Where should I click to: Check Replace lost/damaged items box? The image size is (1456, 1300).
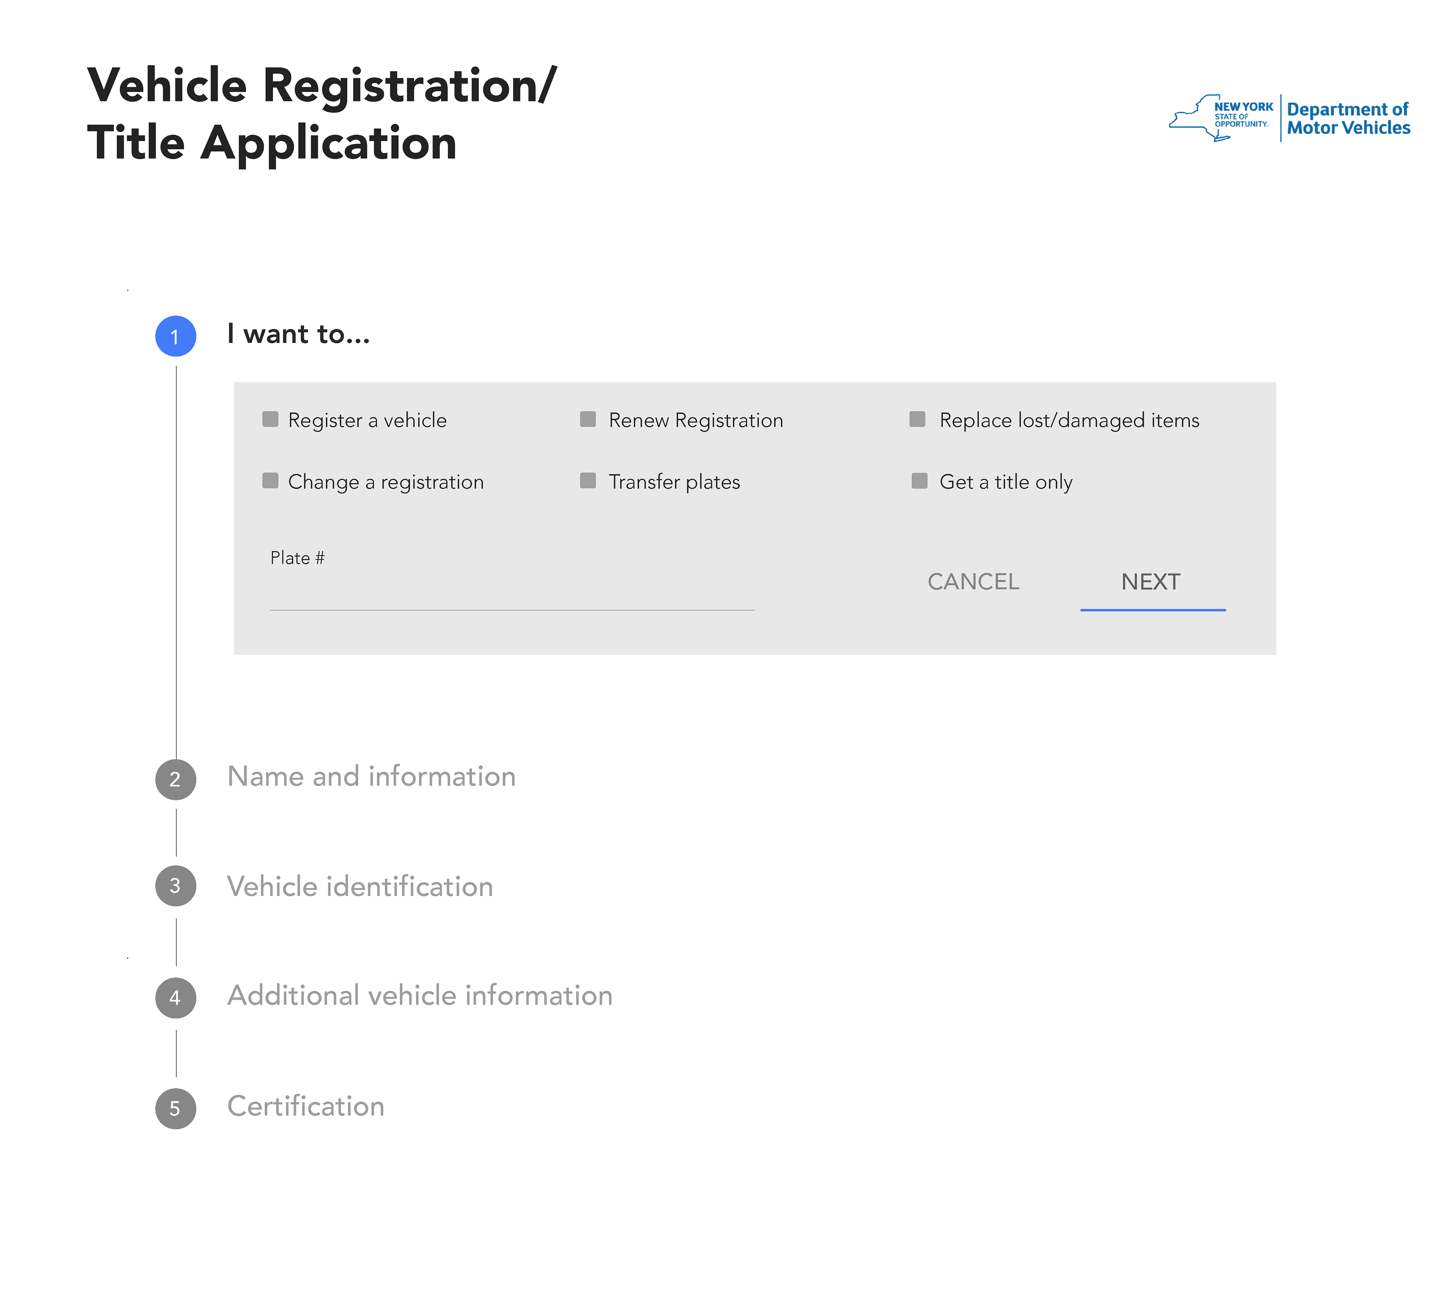pyautogui.click(x=918, y=419)
